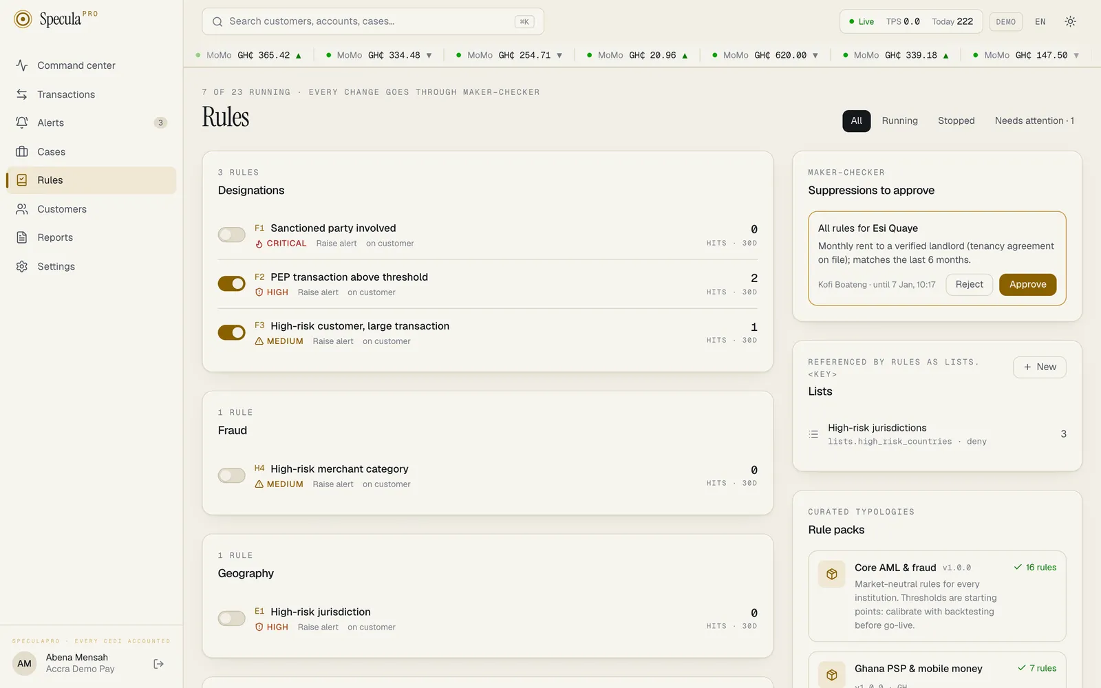Click the MoMo GH₵ 365.42 ticker item
The image size is (1101, 688).
(248, 55)
